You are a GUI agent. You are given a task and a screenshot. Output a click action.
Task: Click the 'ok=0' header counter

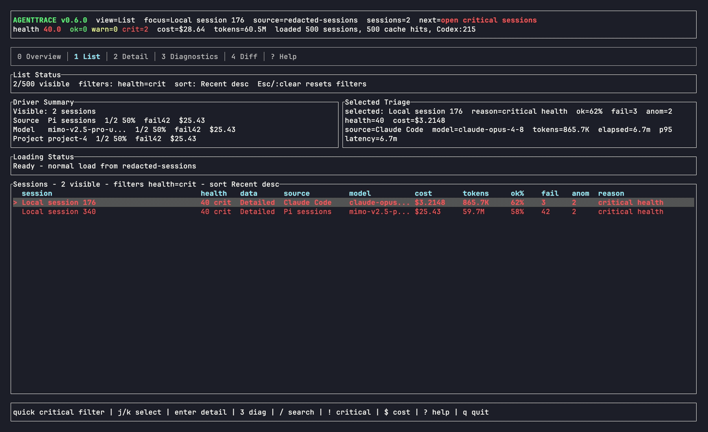[78, 29]
